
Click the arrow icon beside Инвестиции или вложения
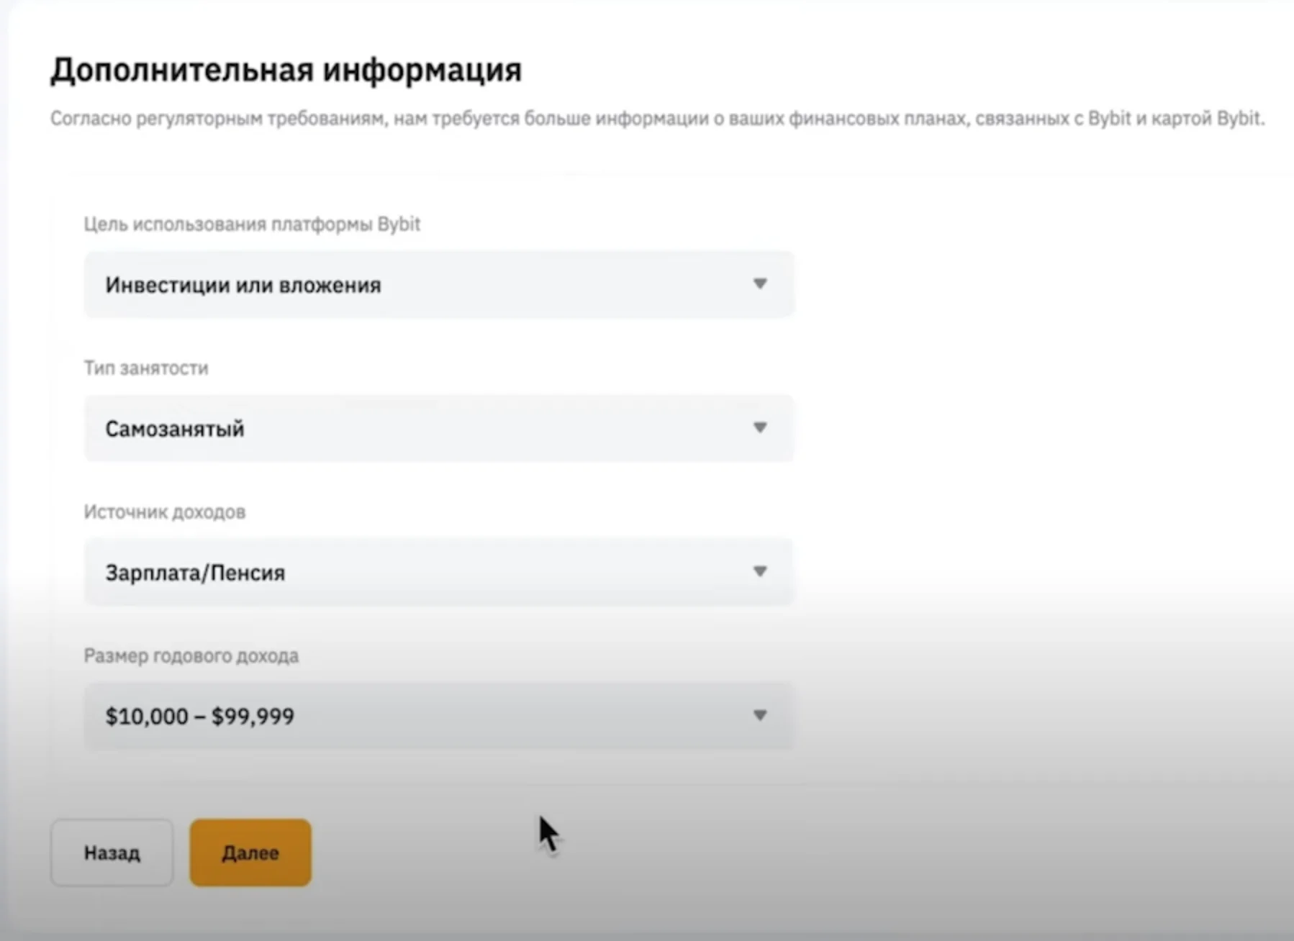(759, 284)
